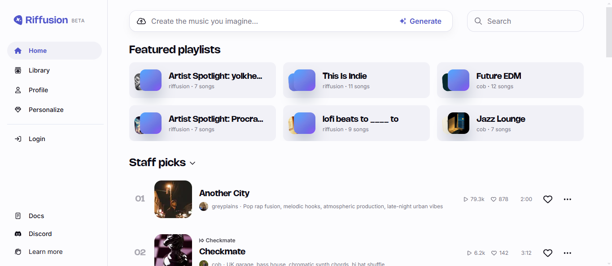The width and height of the screenshot is (612, 266).
Task: Click the Featured playlists heading
Action: point(175,49)
